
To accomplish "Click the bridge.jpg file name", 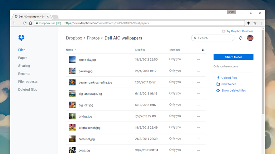I will coord(85,116).
